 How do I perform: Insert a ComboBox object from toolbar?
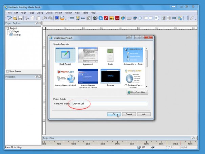coord(151,18)
